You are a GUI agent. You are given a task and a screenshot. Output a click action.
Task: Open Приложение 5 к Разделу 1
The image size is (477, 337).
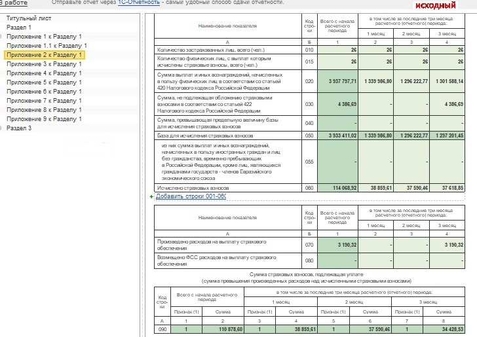[x=44, y=82]
